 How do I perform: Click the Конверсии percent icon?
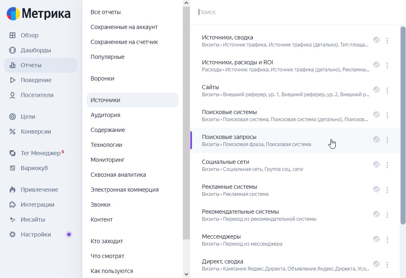coord(12,132)
